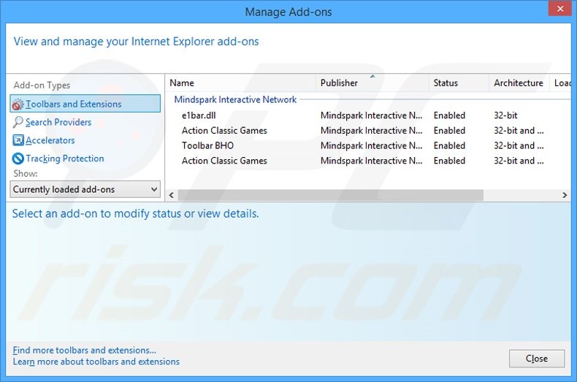Click the 32-bit architecture cell of e1bar.dll
The image size is (577, 382).
[x=505, y=115]
